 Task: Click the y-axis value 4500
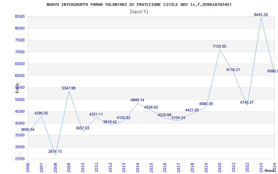pyautogui.click(x=20, y=111)
